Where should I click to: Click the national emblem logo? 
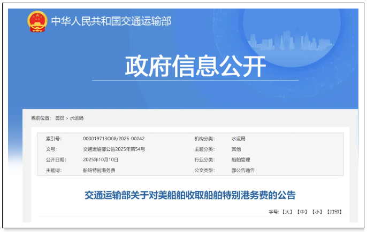(x=37, y=22)
